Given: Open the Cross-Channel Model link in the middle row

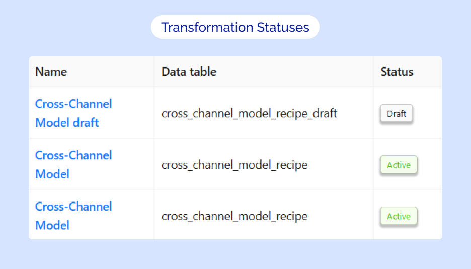Looking at the screenshot, I should click(x=73, y=164).
